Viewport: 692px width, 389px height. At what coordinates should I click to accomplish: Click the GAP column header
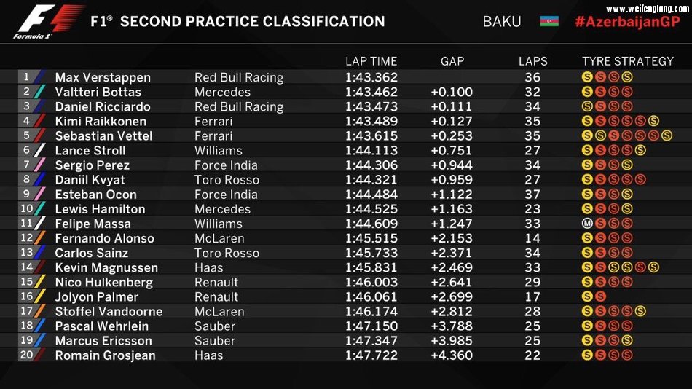tap(452, 61)
